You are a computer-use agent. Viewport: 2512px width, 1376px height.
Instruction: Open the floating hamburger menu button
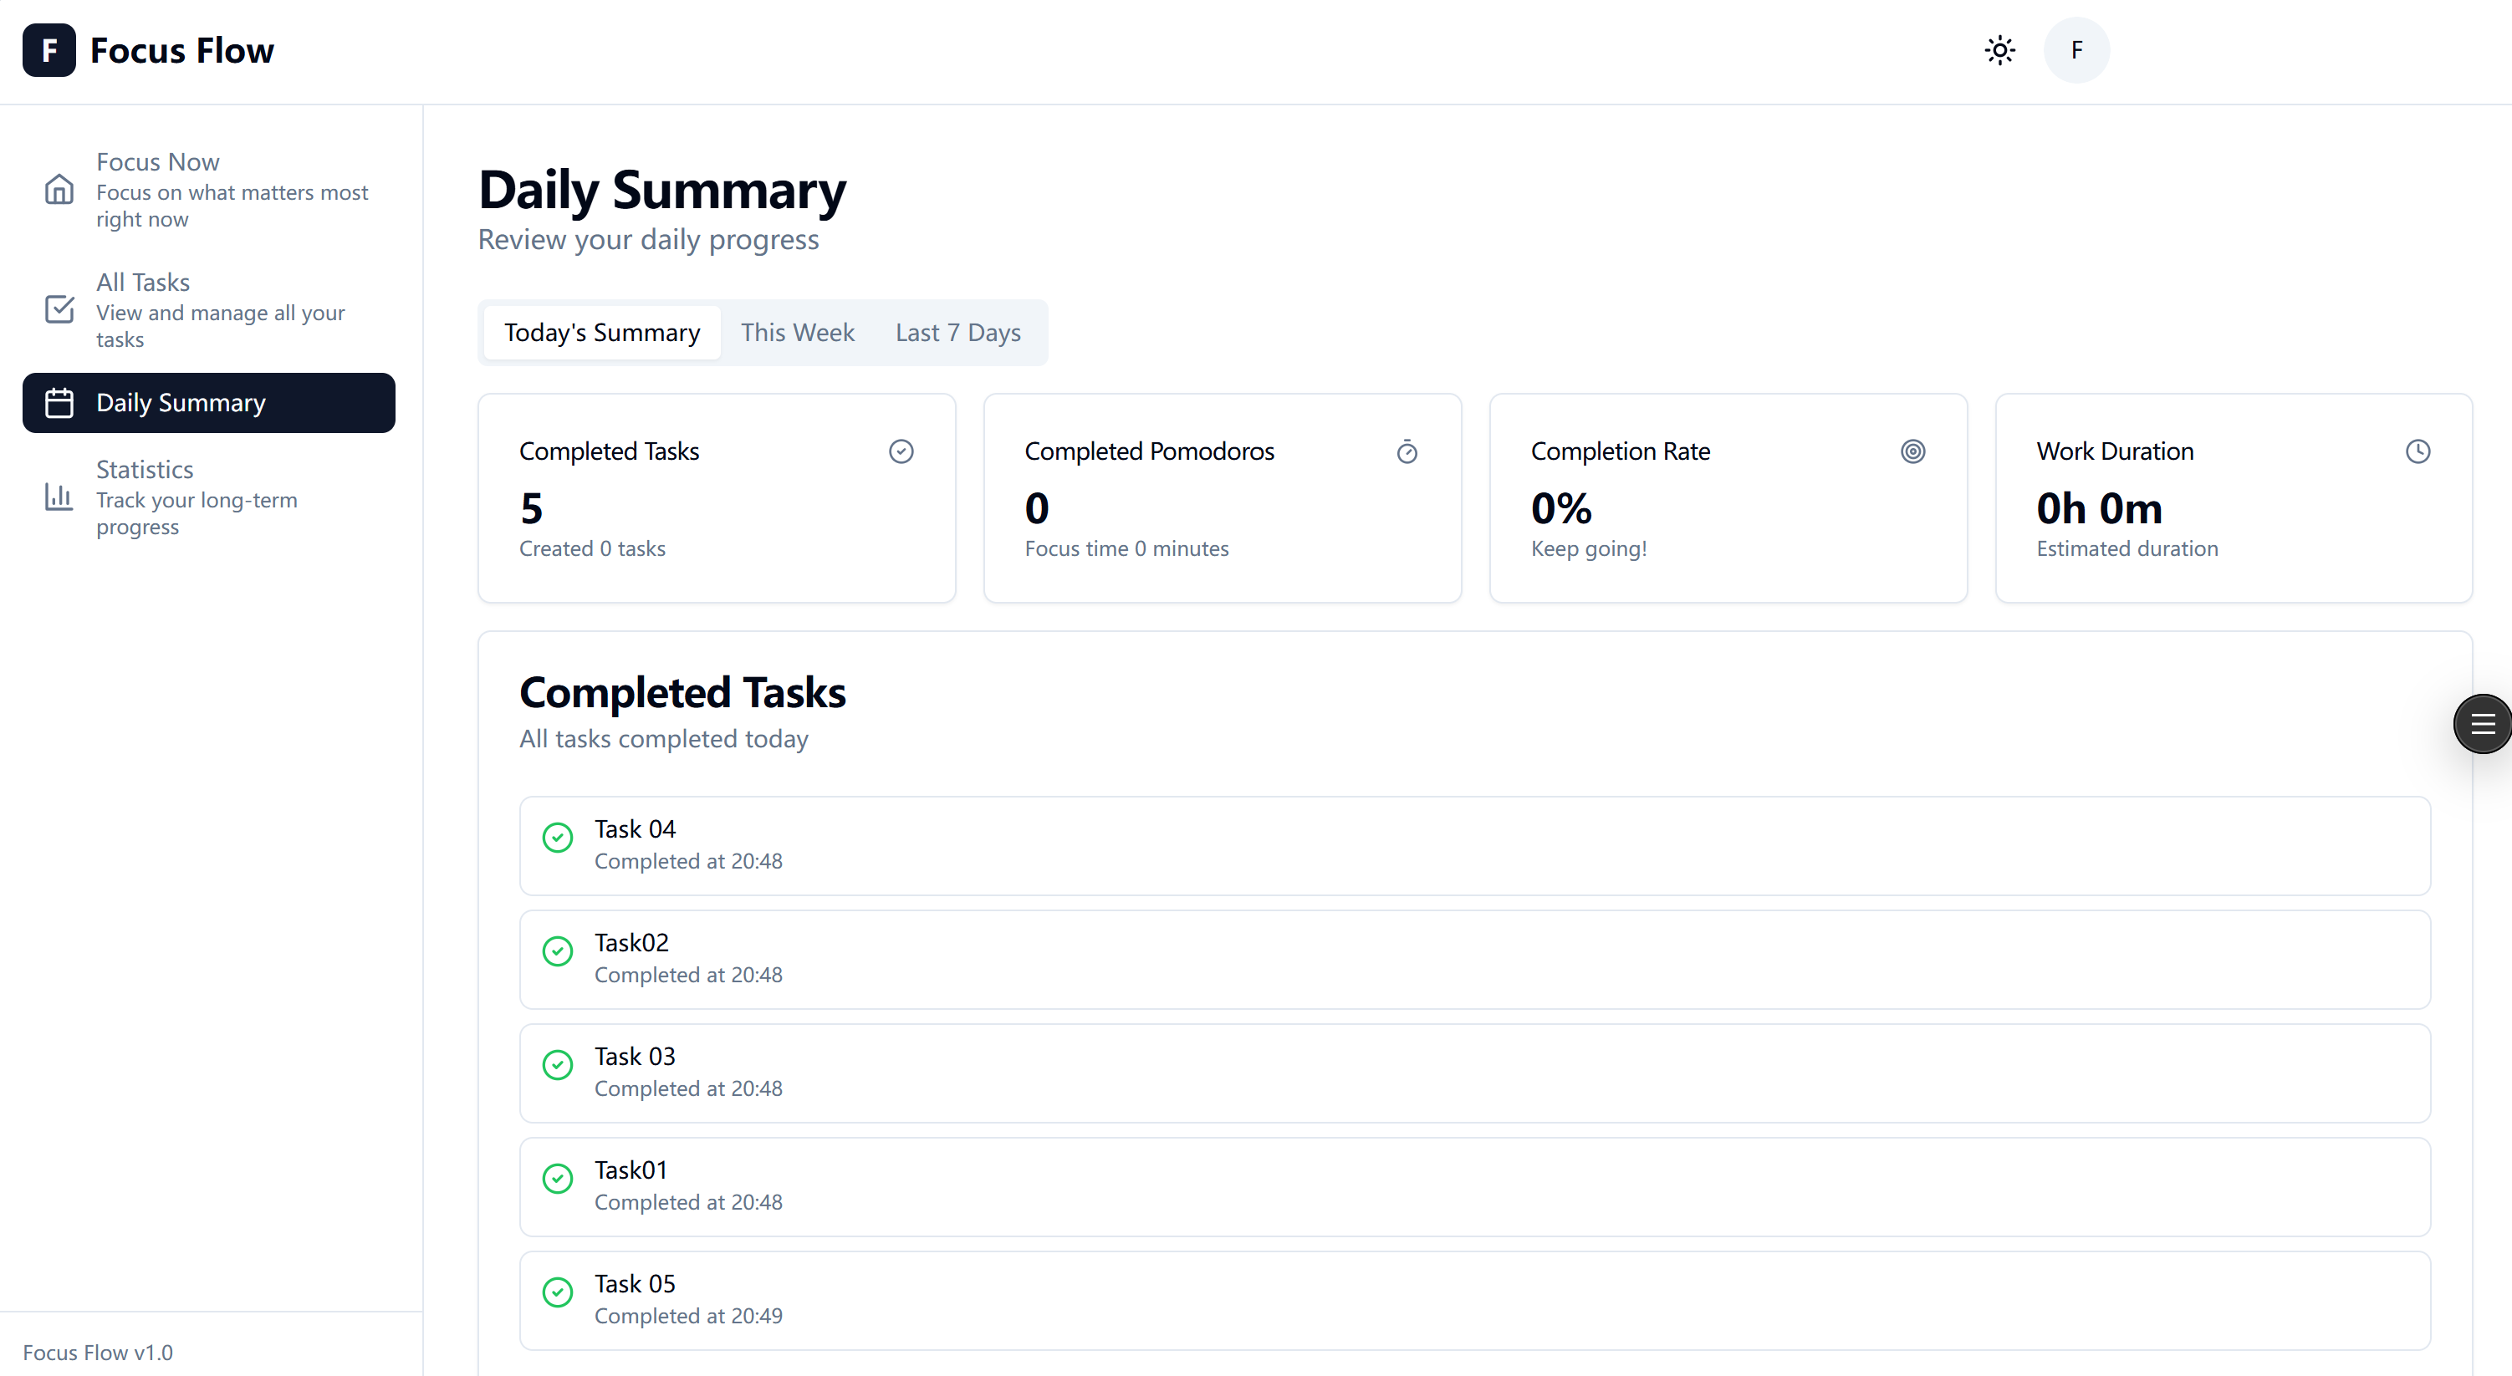[2482, 724]
